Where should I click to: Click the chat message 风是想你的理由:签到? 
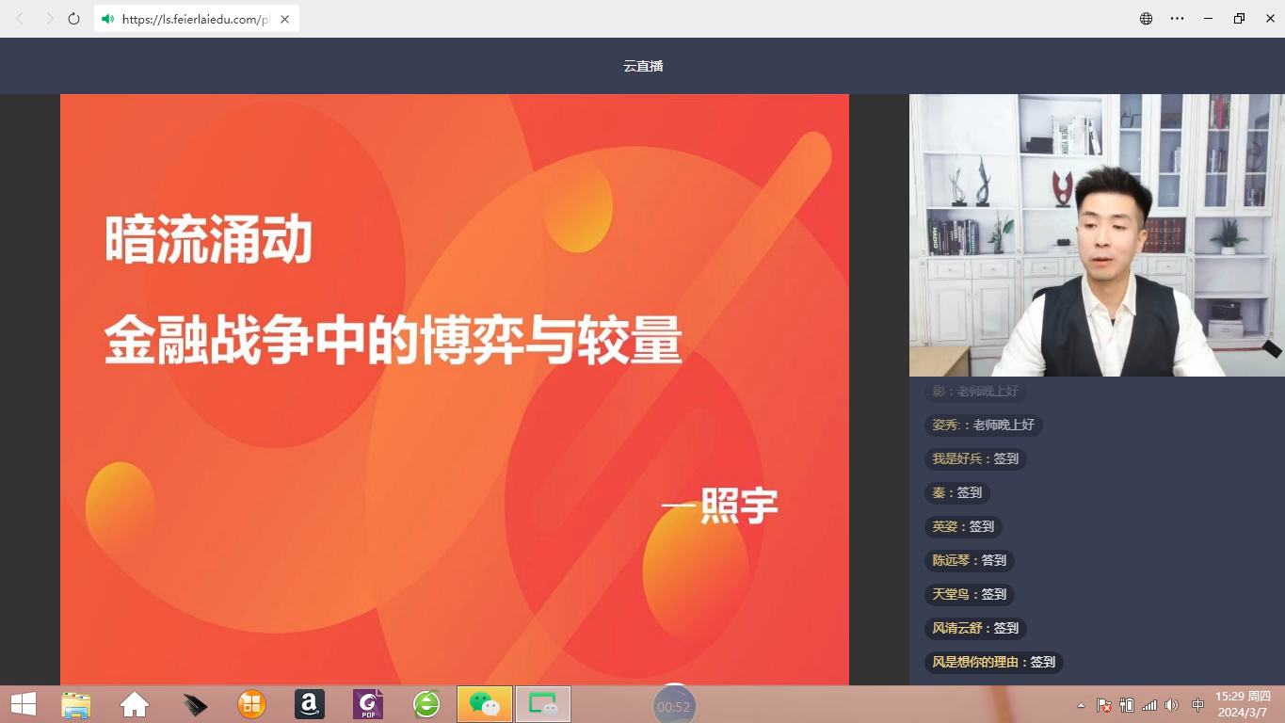(x=993, y=662)
